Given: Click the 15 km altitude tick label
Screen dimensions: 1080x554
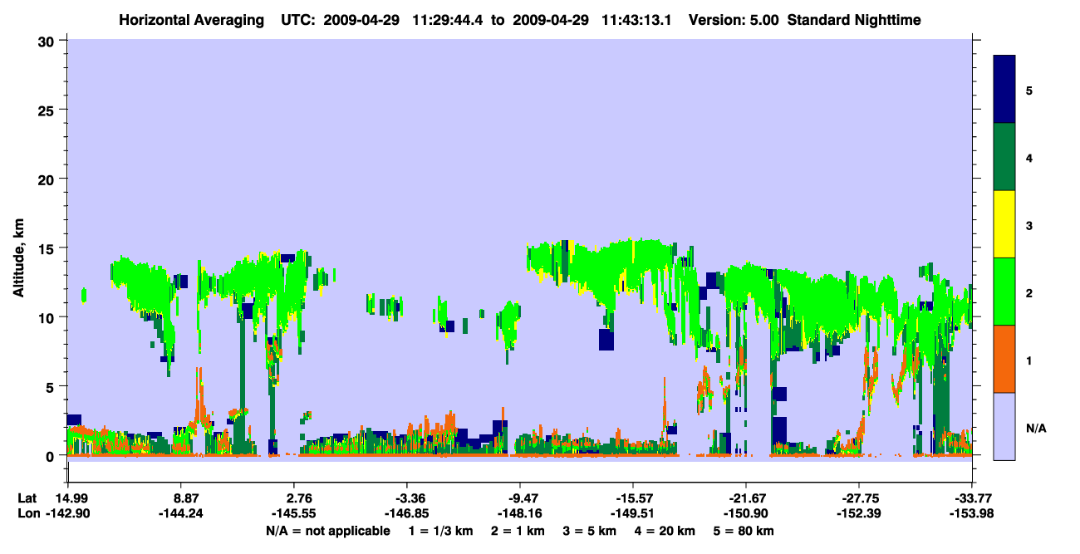Looking at the screenshot, I should (48, 248).
